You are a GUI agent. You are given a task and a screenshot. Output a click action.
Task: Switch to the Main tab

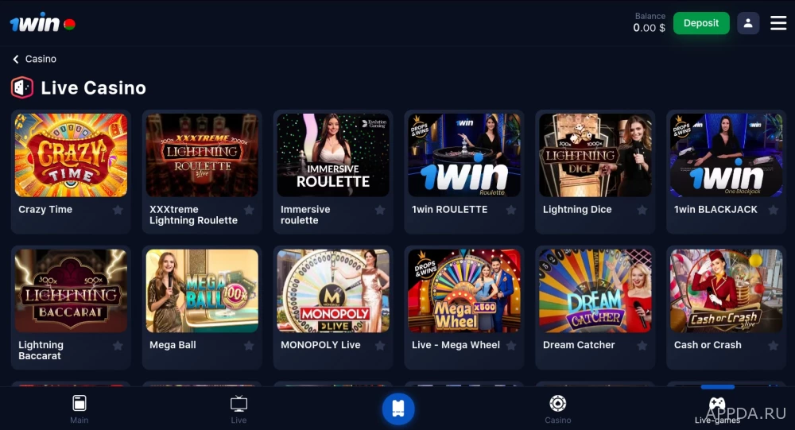(79, 409)
